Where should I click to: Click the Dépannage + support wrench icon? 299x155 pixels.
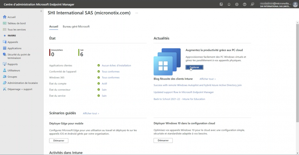[x=5, y=89]
